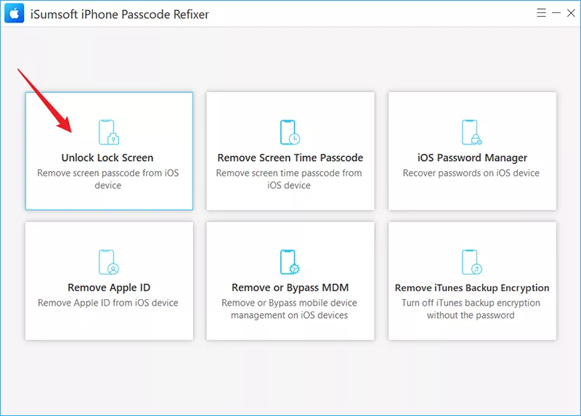Screen dimensions: 581x416
Task: Select the Unlock Lock Screen title
Action: [107, 158]
